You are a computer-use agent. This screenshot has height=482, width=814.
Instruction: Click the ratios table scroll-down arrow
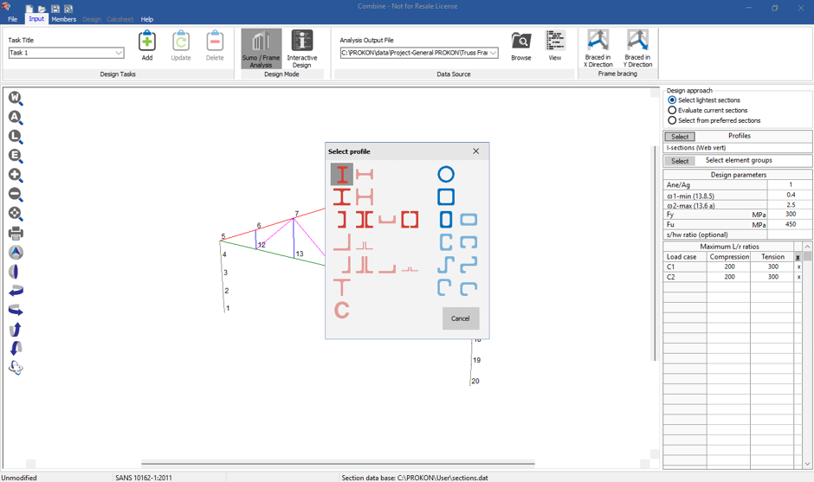click(x=807, y=463)
